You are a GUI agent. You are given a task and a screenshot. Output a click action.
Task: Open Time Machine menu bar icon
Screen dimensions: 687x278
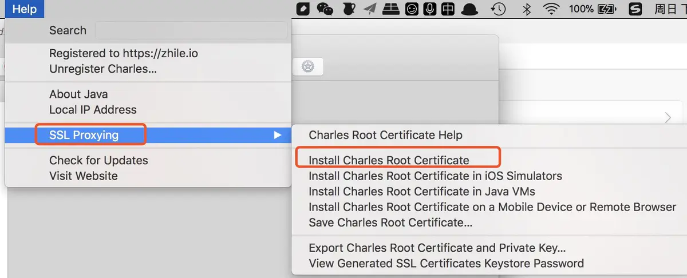[499, 9]
